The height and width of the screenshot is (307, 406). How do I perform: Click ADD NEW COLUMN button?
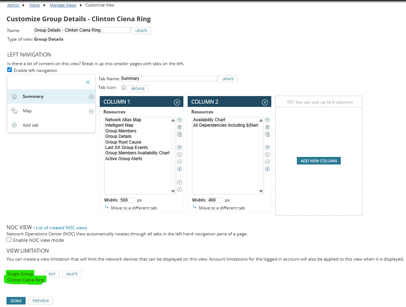pyautogui.click(x=319, y=161)
